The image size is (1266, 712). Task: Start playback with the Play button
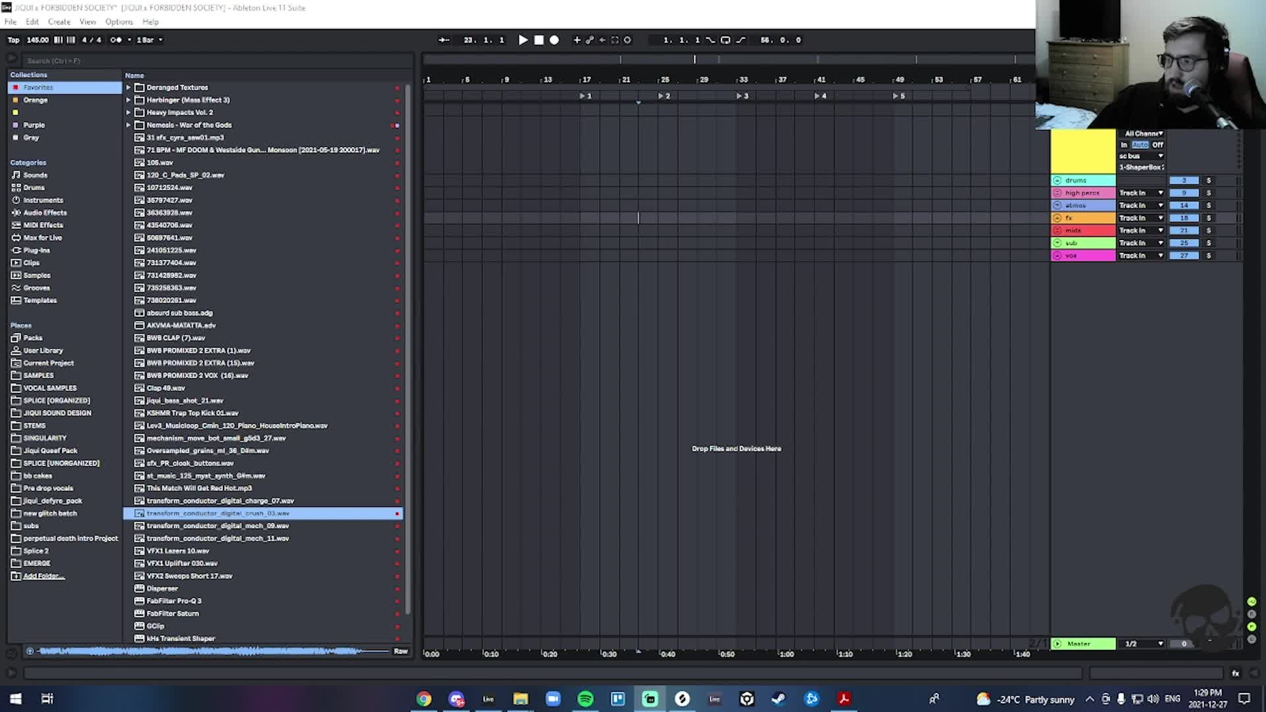pos(523,40)
